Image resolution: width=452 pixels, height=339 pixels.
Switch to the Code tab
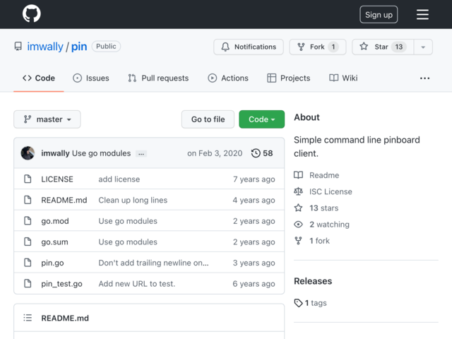pyautogui.click(x=39, y=78)
